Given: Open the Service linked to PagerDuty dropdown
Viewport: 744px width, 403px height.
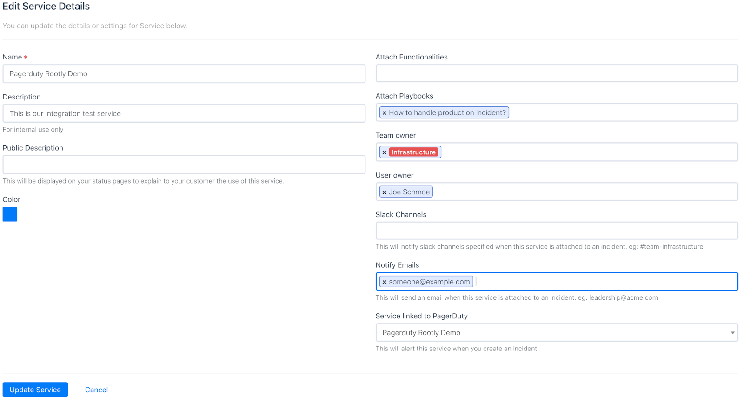Looking at the screenshot, I should click(x=557, y=332).
